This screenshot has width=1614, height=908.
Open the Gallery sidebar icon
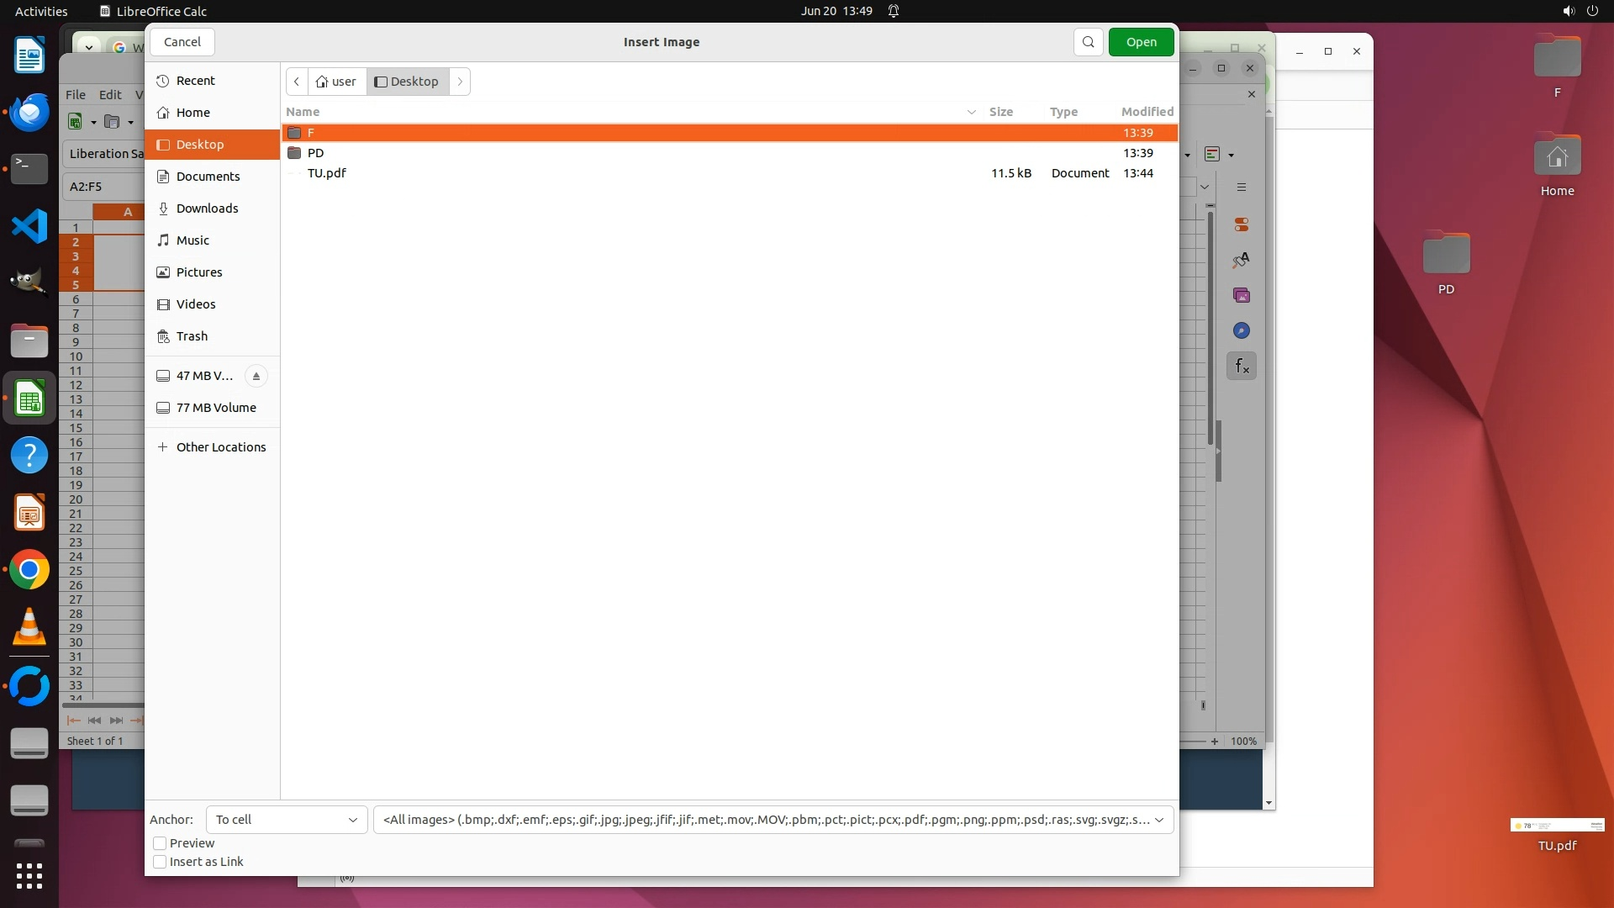pos(1242,295)
